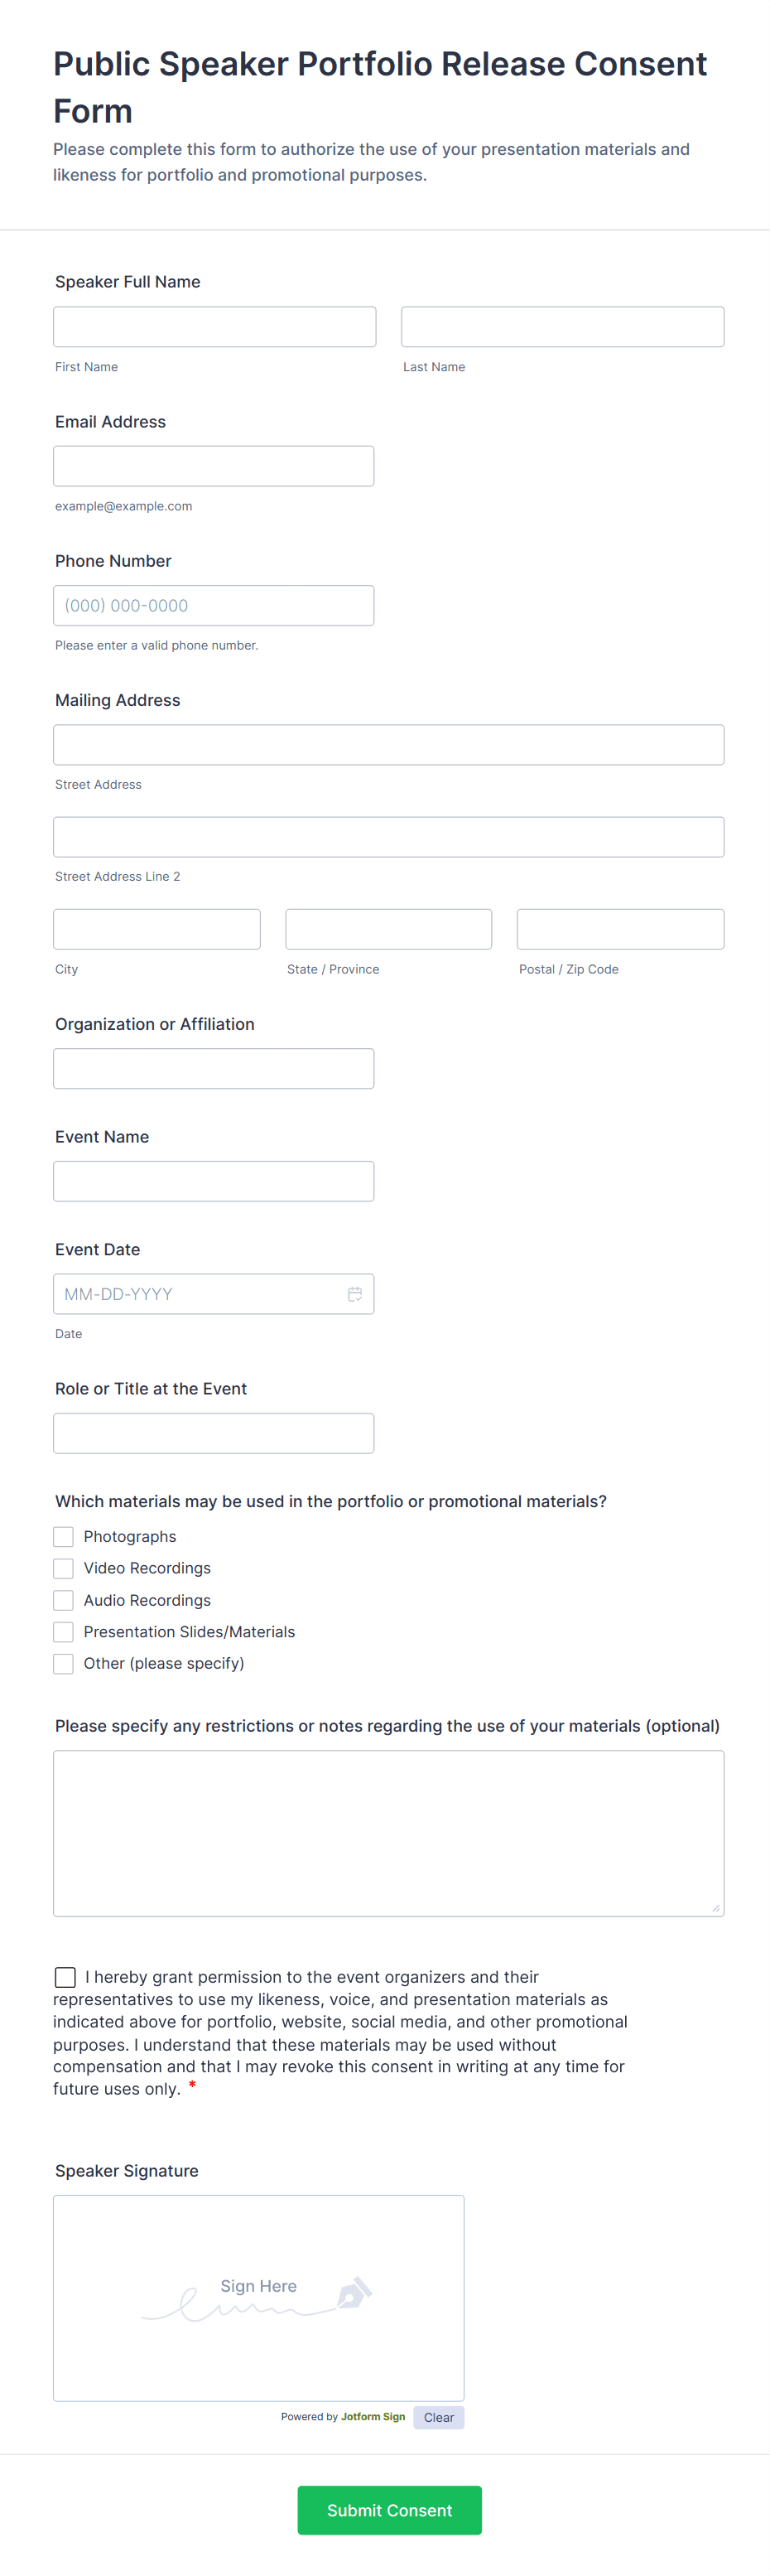Viewport: 770px width, 2576px height.
Task: Select the Email Address text box
Action: (x=214, y=466)
